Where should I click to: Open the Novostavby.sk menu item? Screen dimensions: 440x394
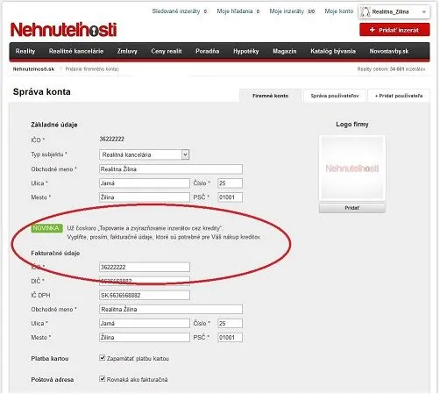tap(389, 51)
